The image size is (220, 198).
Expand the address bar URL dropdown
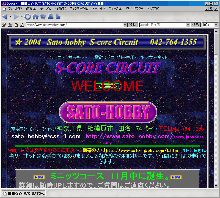click(125, 25)
